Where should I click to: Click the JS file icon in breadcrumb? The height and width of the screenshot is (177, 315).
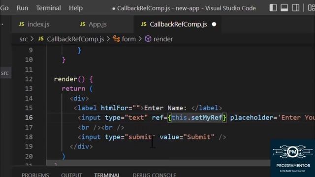click(x=41, y=39)
